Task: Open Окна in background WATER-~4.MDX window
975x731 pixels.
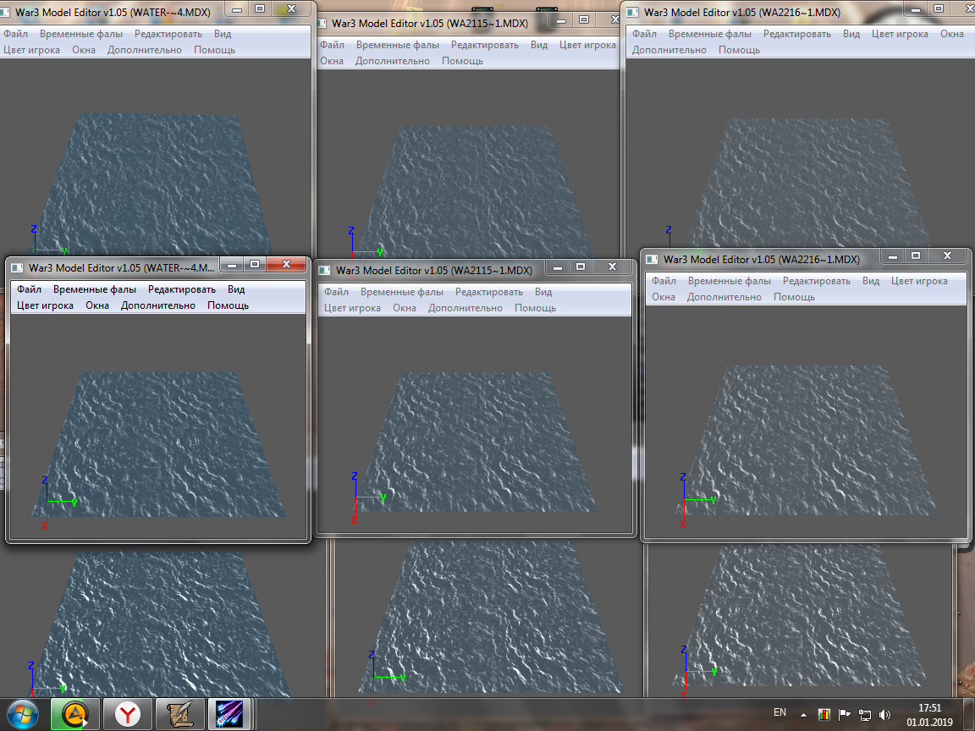Action: (83, 50)
